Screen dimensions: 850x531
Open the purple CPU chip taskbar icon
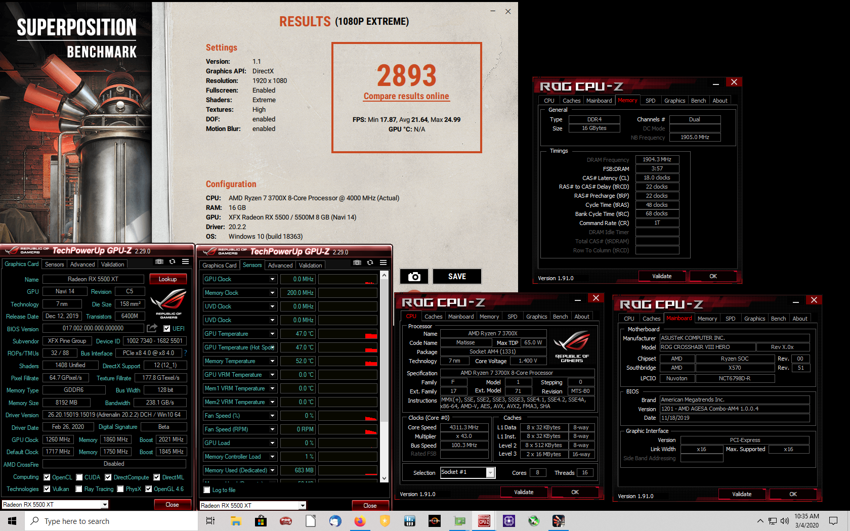click(x=509, y=521)
